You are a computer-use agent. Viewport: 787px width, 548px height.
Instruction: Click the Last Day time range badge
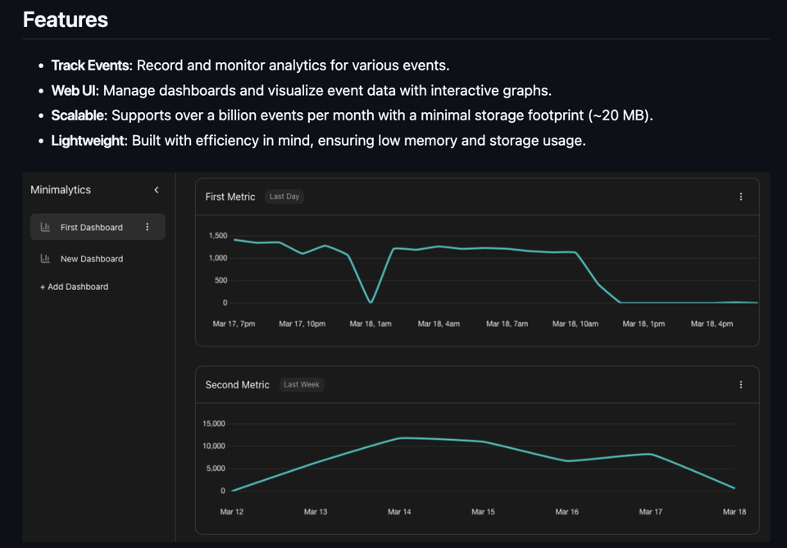[x=284, y=197]
